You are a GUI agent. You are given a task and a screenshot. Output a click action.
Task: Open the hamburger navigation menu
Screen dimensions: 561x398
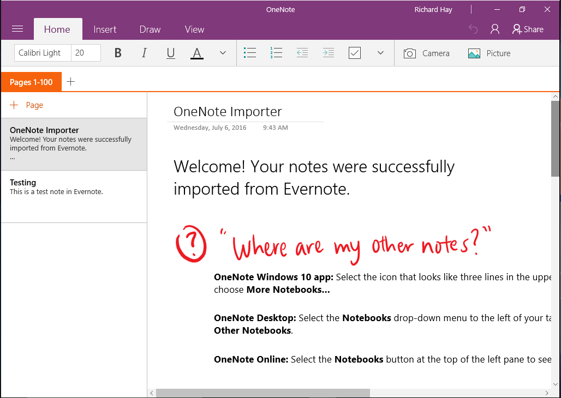(17, 29)
